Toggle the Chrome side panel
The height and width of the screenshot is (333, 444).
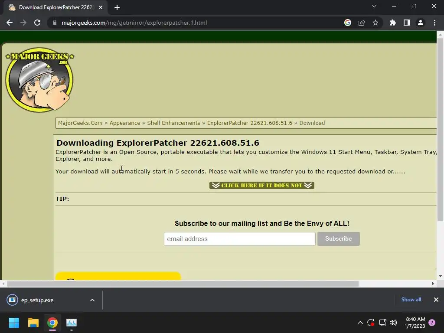407,23
